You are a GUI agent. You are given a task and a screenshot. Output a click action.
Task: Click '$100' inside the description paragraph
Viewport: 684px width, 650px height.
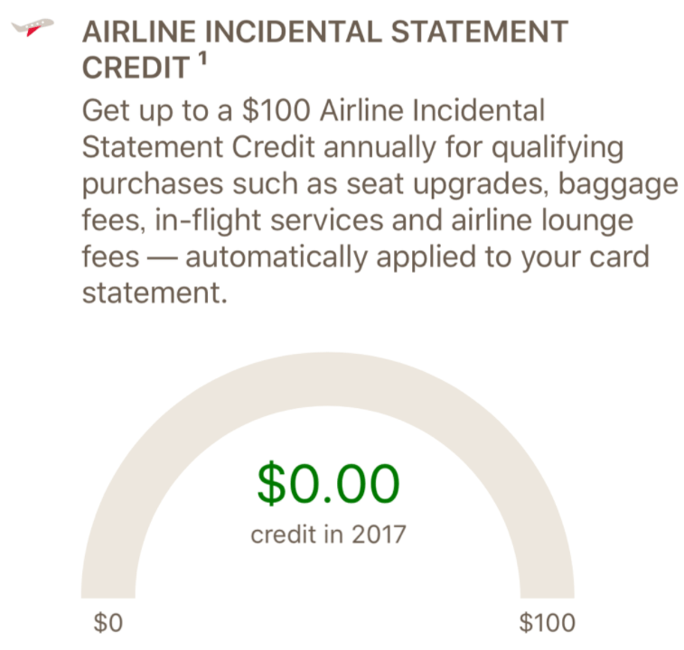tap(276, 113)
